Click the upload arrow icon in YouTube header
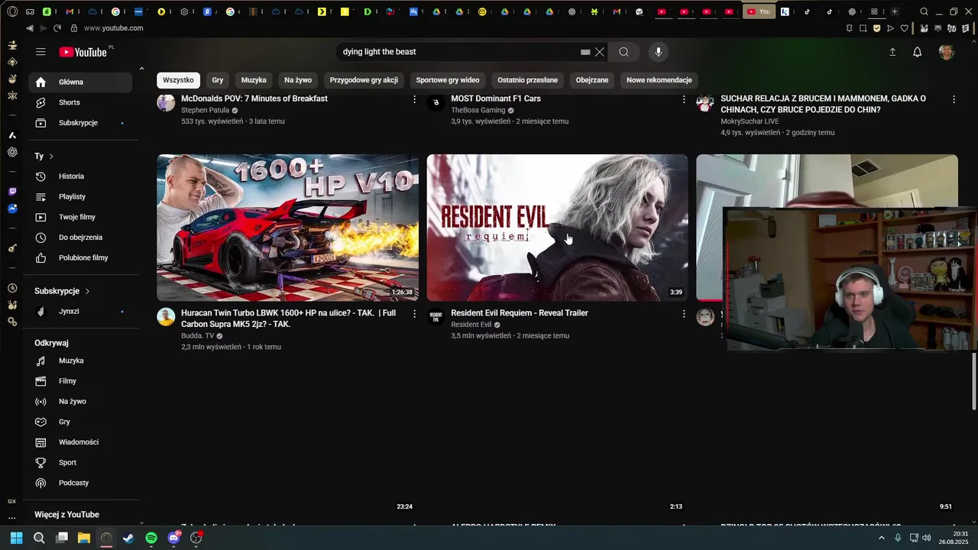 click(892, 52)
